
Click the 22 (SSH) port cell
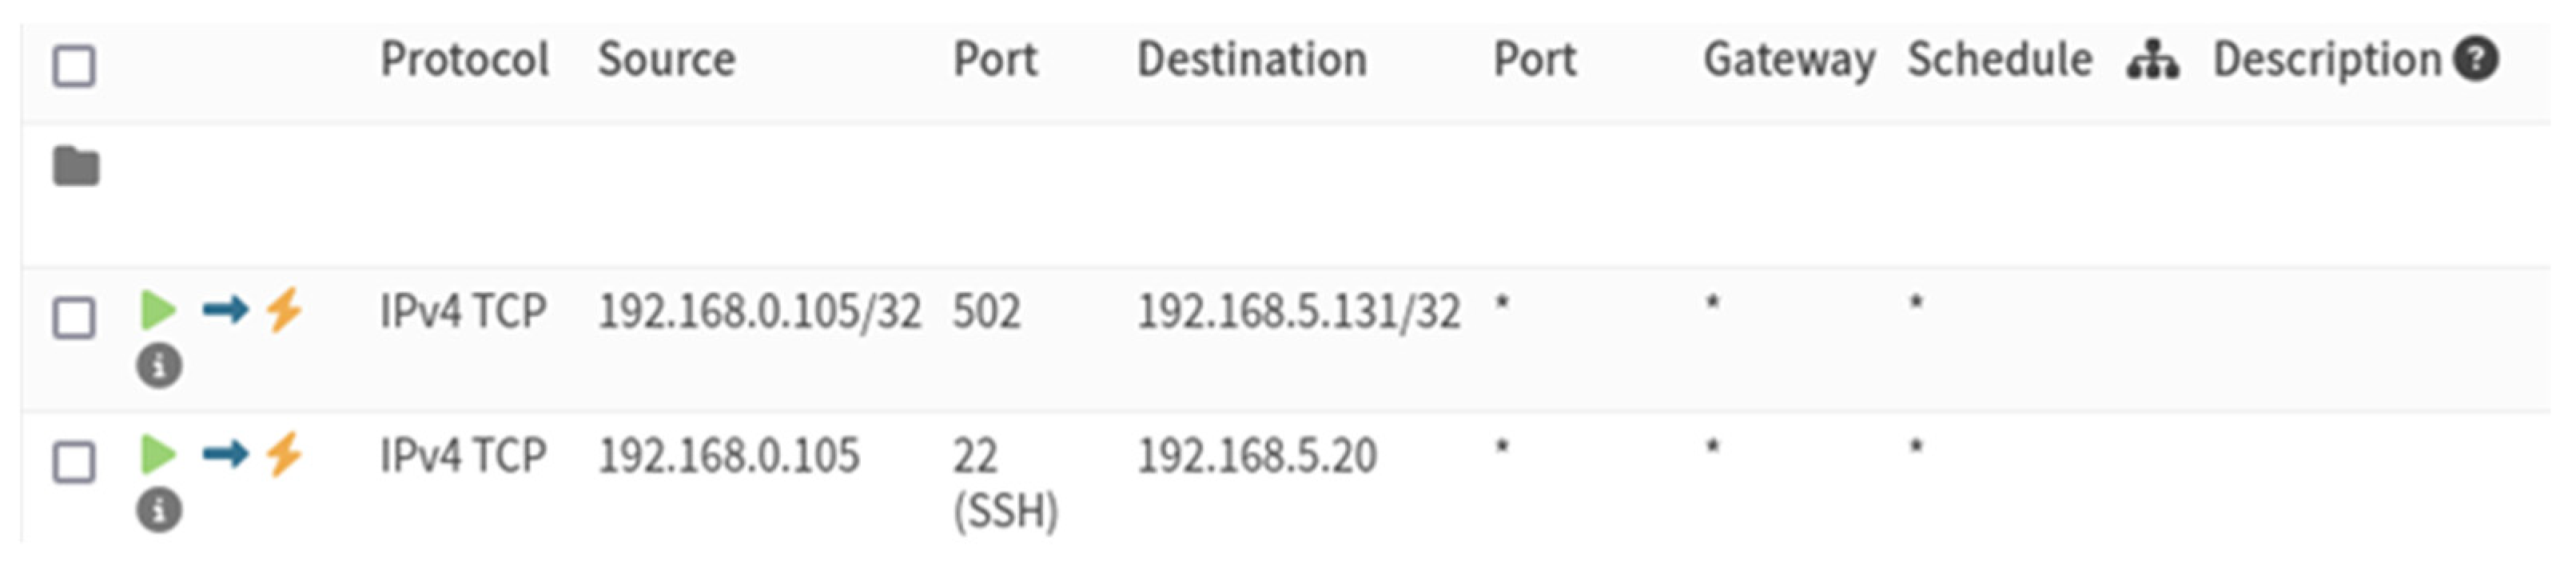[x=1004, y=483]
